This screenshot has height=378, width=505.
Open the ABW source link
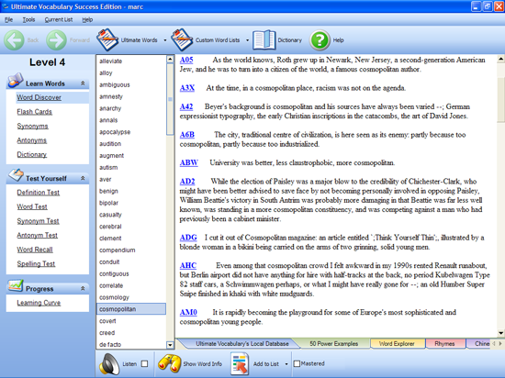[189, 162]
